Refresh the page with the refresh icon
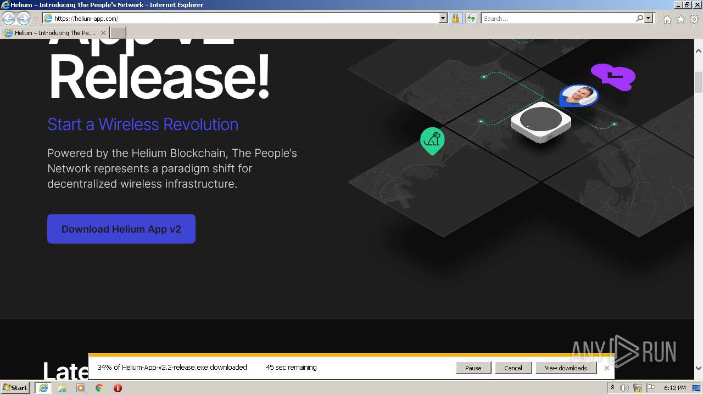 click(x=471, y=19)
